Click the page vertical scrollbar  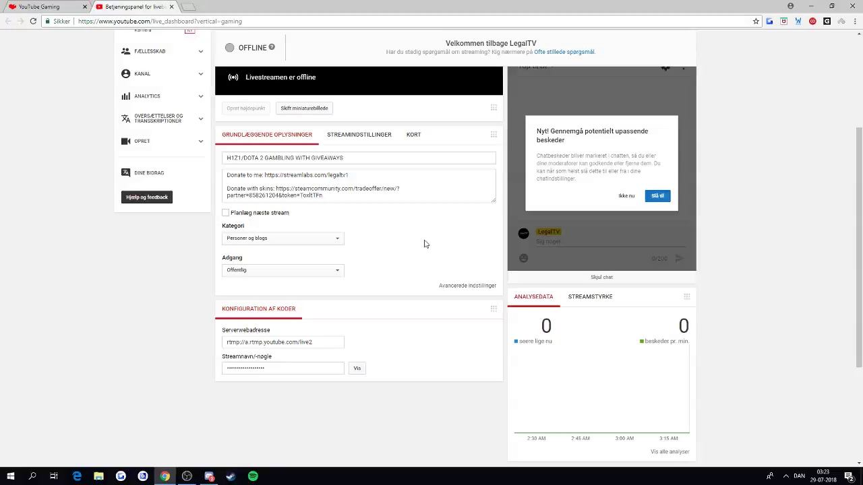click(859, 247)
